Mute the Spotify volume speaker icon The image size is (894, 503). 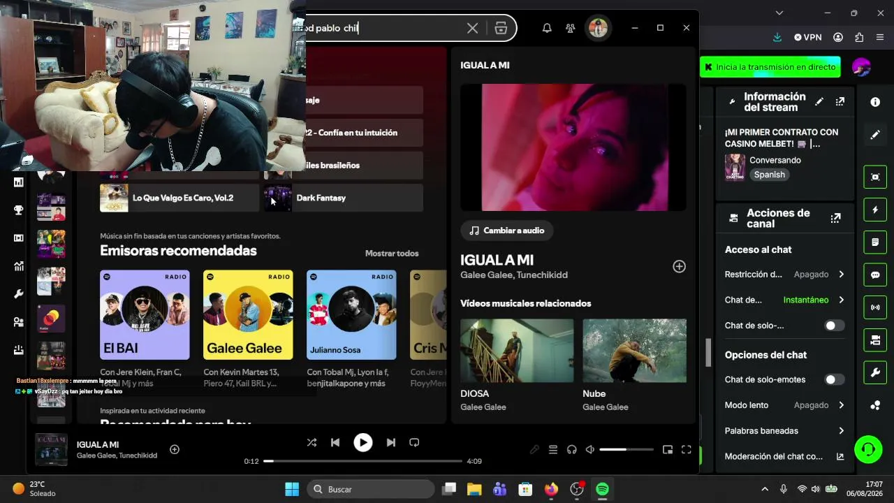pos(590,450)
